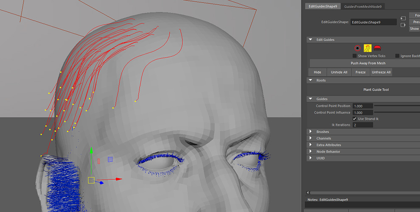420x212 pixels.
Task: Click the red square plane handle in viewport
Action: 98,161
